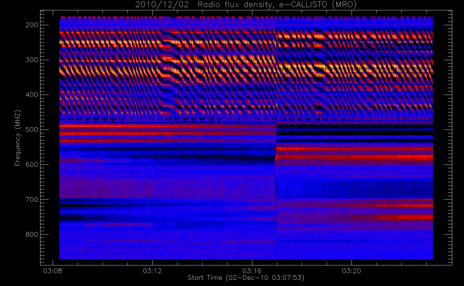
Task: Click the 600 frequency tick label
Action: tap(32, 164)
